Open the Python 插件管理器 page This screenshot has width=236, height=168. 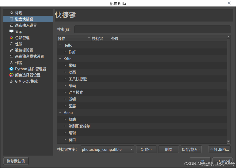click(x=28, y=69)
